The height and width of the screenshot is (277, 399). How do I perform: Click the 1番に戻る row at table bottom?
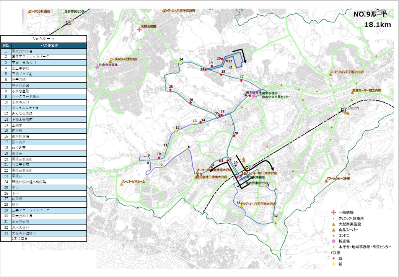pos(44,239)
